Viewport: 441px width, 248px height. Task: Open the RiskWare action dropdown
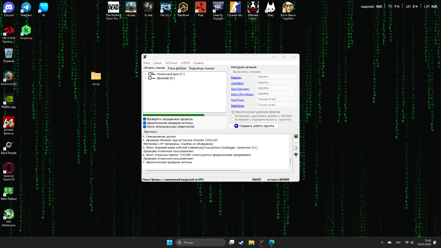[x=277, y=105]
